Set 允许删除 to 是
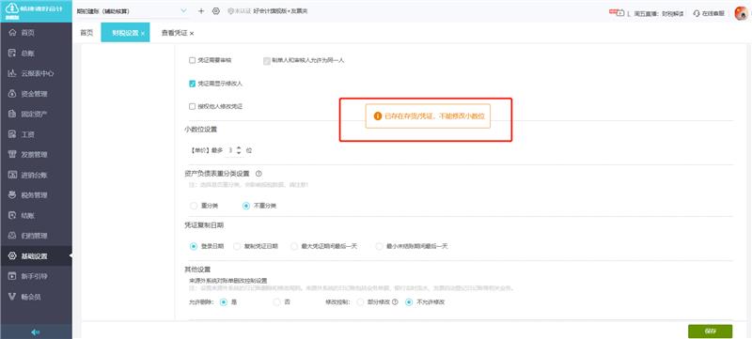The width and height of the screenshot is (752, 339). (223, 302)
